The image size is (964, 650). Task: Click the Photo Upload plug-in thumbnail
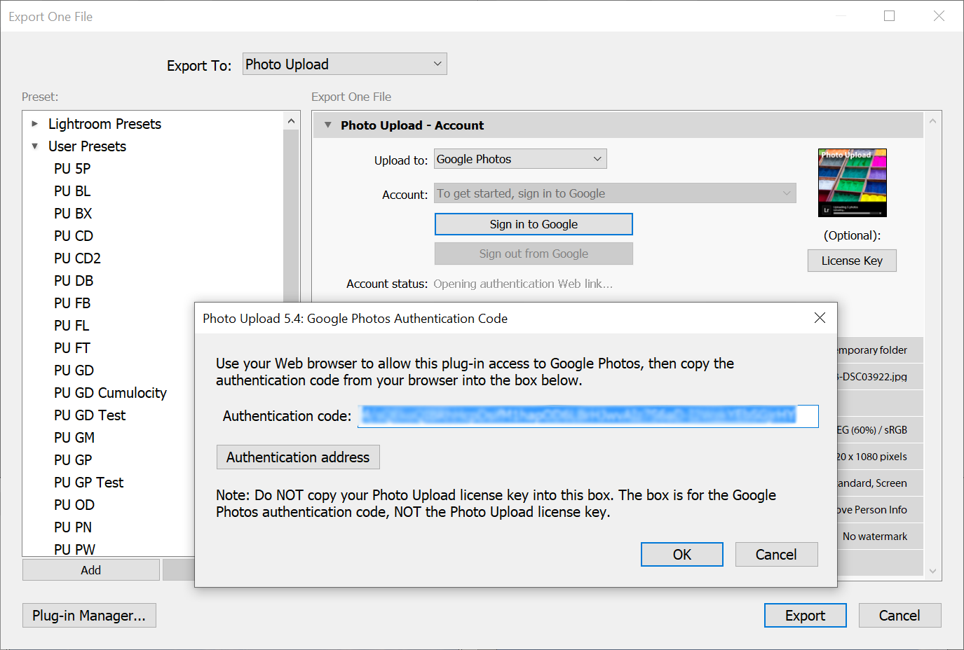coord(852,183)
